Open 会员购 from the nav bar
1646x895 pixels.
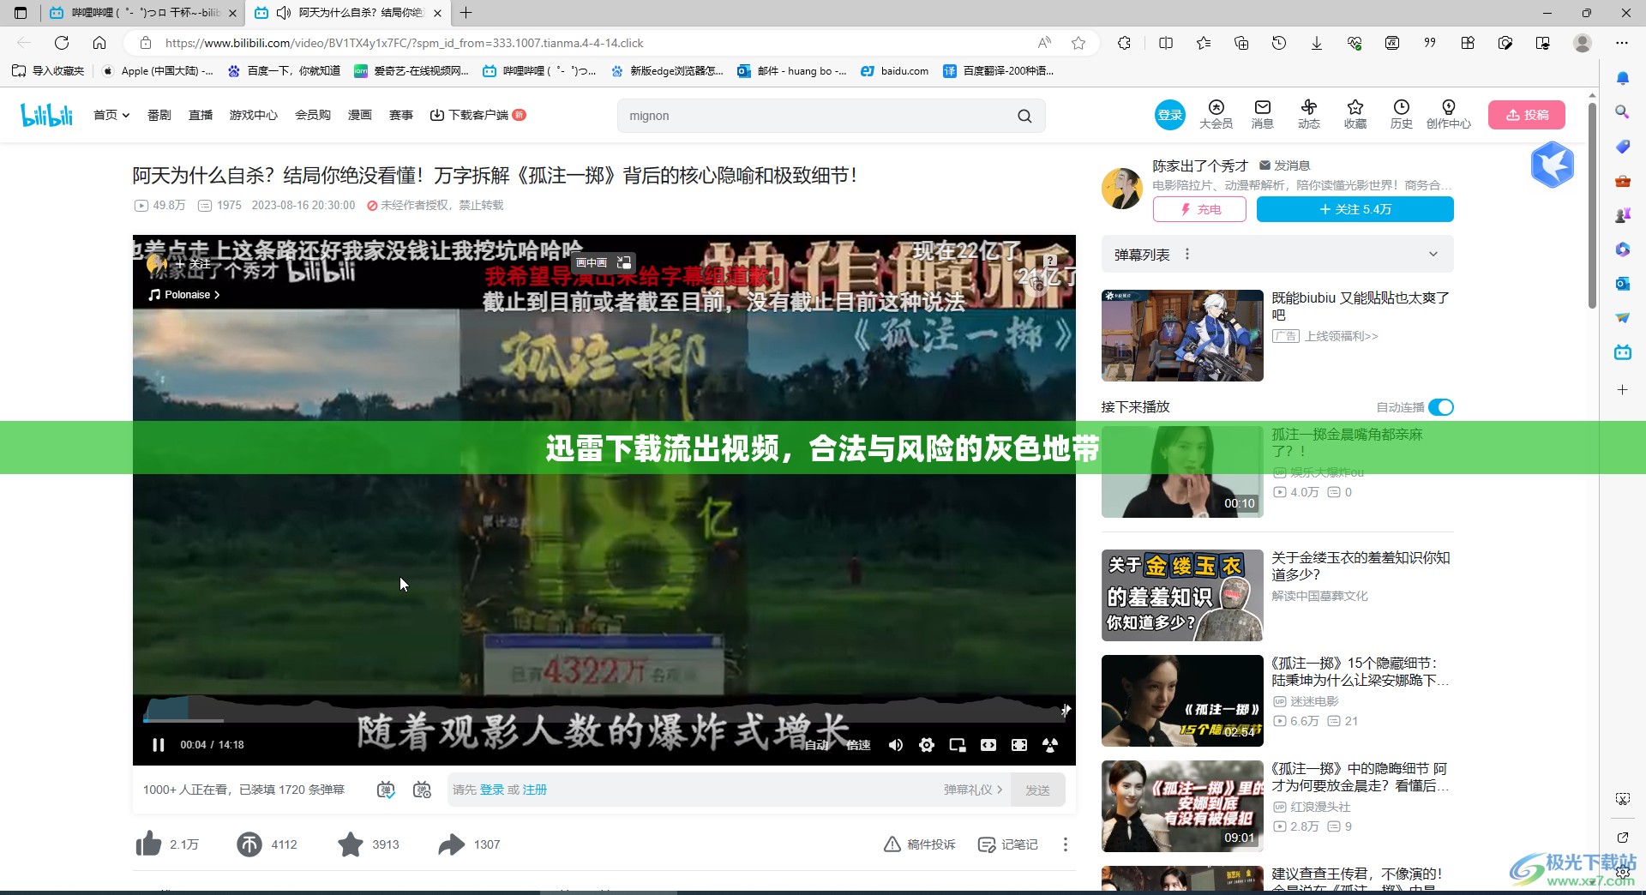tap(313, 115)
